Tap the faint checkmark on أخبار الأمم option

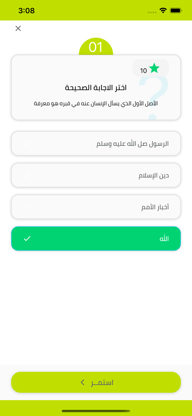tap(27, 207)
